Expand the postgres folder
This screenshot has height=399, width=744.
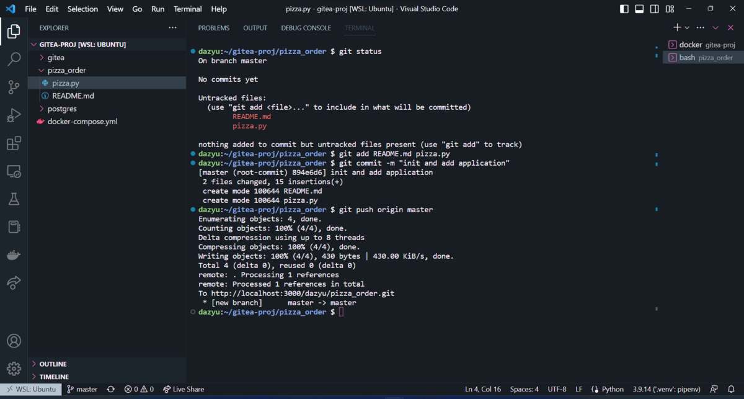click(x=107, y=109)
